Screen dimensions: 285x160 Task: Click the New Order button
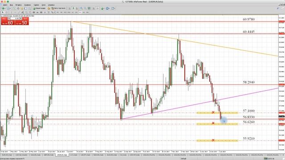(39, 8)
